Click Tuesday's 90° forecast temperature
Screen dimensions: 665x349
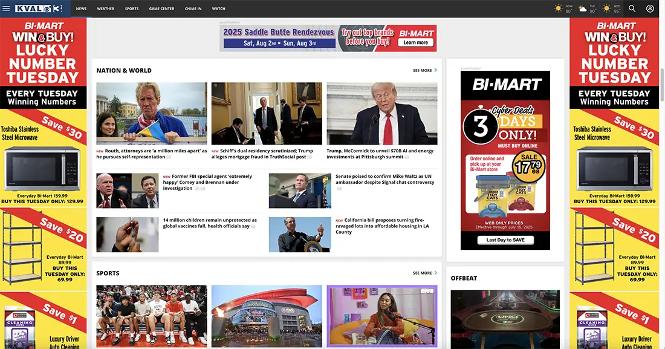click(x=592, y=11)
